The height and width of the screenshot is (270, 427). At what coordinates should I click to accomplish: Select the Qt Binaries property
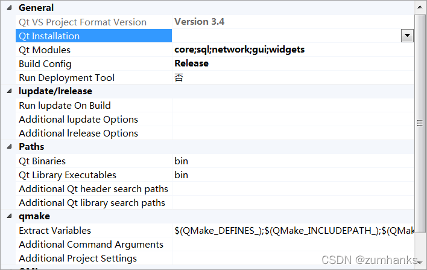pyautogui.click(x=93, y=161)
